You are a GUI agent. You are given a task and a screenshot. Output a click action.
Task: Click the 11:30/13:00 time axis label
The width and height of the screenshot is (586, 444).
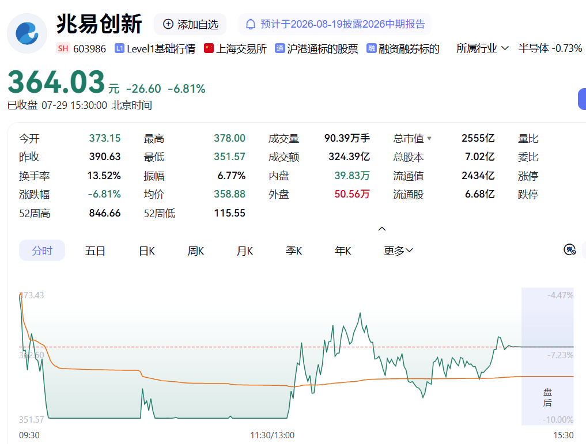(x=273, y=435)
